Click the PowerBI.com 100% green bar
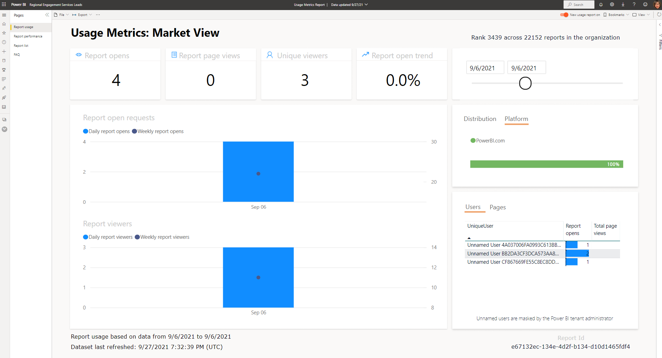 coord(547,164)
